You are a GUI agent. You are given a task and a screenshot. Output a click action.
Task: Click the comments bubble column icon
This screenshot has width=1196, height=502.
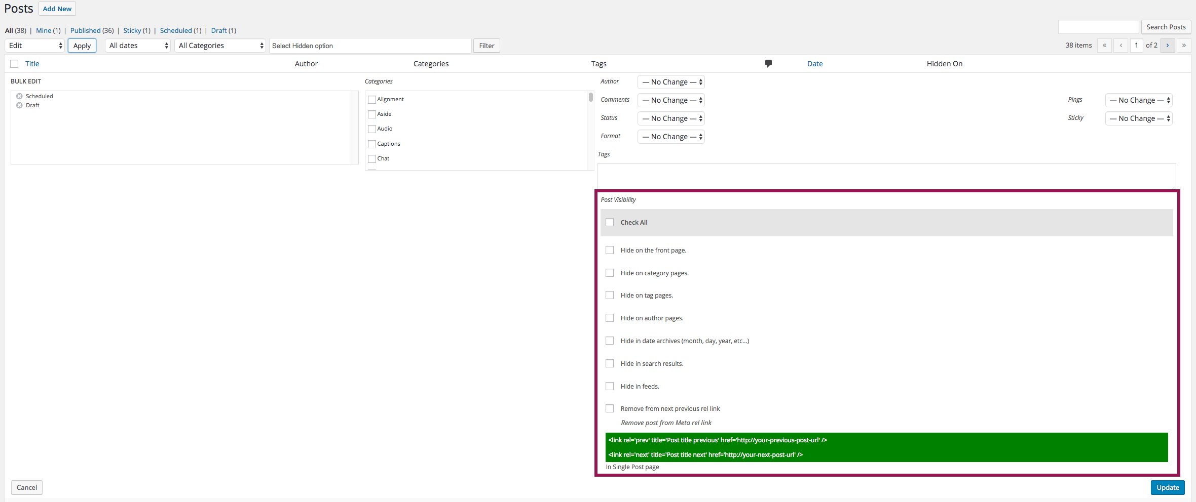click(x=768, y=63)
